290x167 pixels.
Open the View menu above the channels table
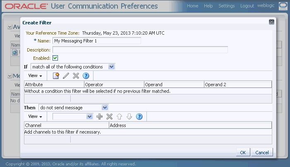point(35,117)
